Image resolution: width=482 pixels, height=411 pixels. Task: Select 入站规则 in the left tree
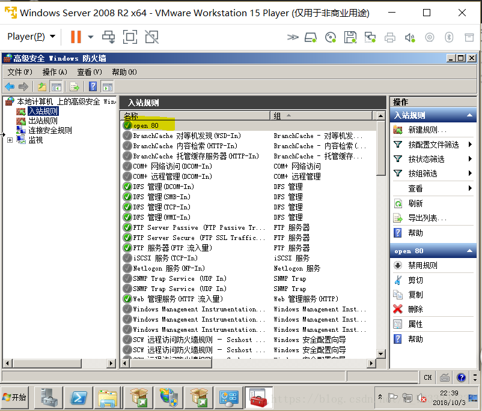click(43, 111)
